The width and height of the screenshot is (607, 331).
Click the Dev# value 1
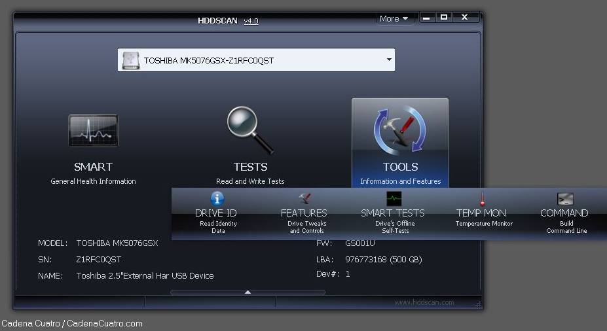click(348, 274)
